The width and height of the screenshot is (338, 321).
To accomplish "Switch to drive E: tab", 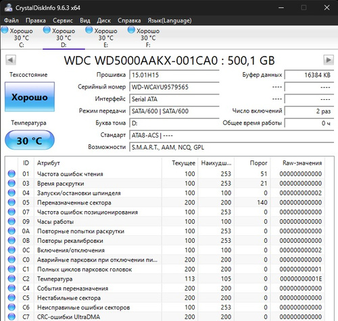I will (106, 37).
